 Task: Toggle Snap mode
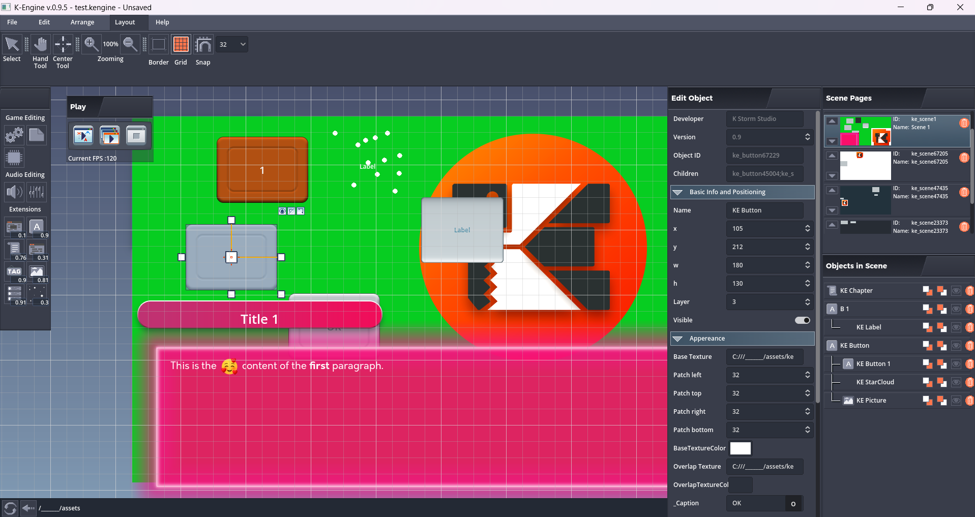pos(203,44)
